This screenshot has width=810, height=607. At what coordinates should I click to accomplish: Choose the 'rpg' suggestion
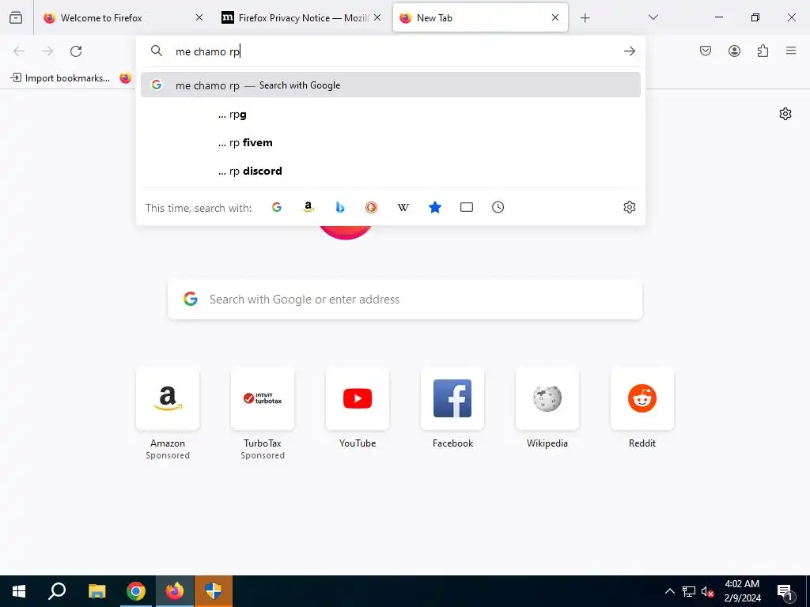click(391, 115)
